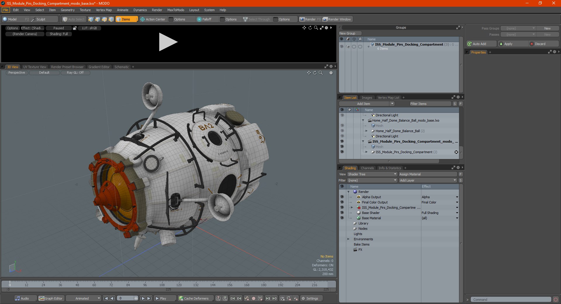Screen dimensions: 561x304
Task: Select Polygons selection mode icon
Action: tap(104, 19)
